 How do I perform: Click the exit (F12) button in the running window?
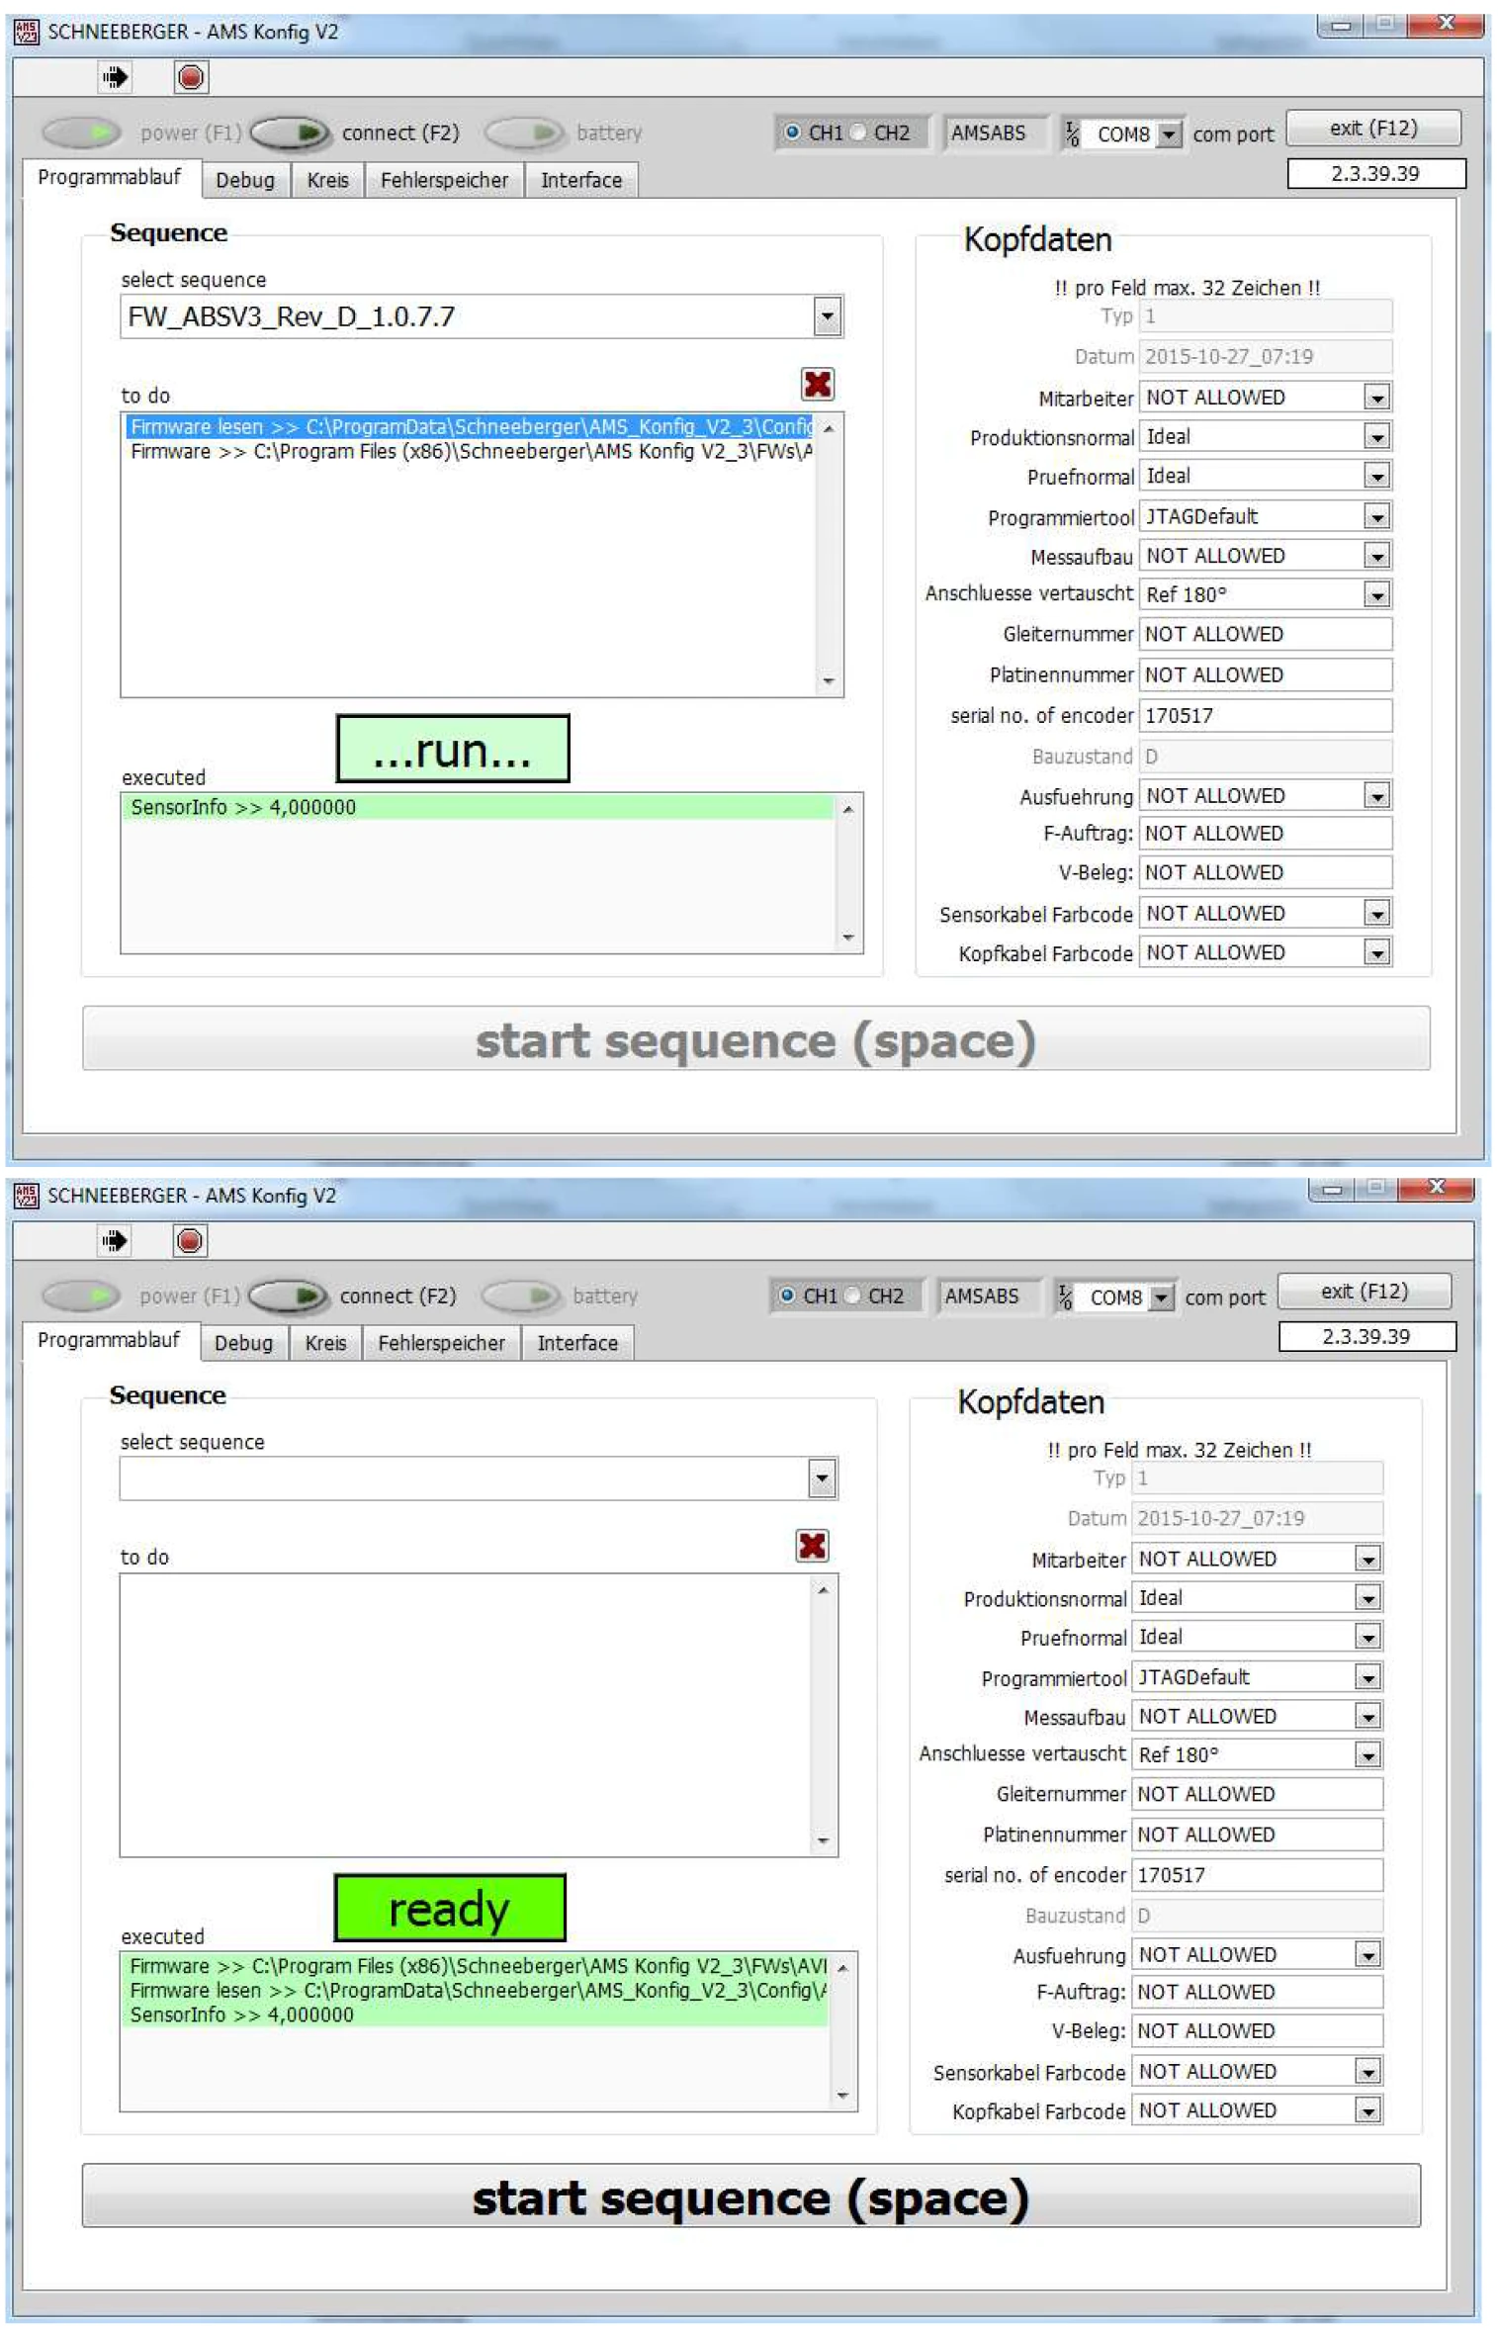point(1372,129)
